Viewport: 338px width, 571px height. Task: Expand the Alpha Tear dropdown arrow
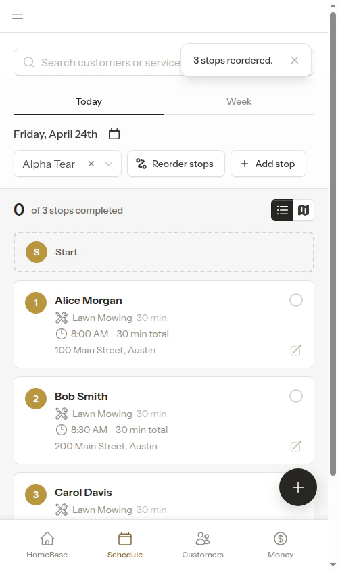[109, 164]
